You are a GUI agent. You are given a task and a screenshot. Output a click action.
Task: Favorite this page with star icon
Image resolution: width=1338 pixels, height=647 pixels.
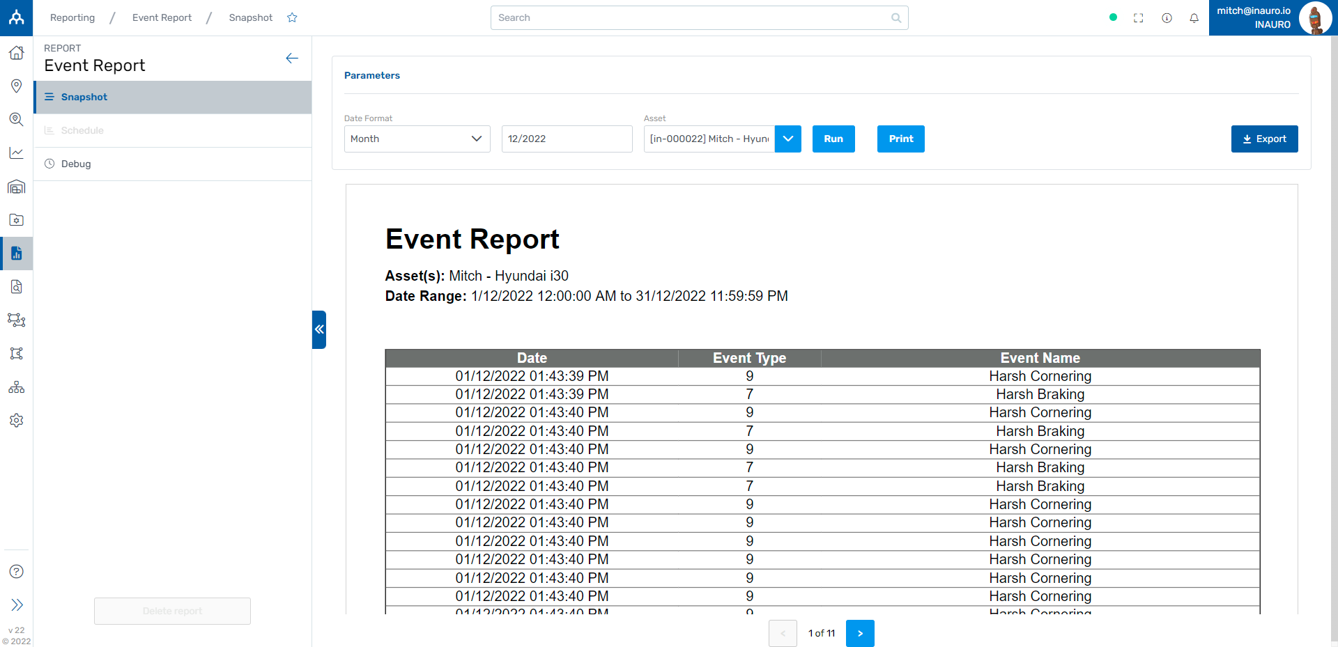(x=292, y=17)
